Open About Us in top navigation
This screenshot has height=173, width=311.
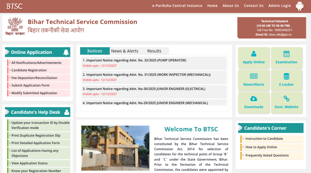(x=231, y=6)
